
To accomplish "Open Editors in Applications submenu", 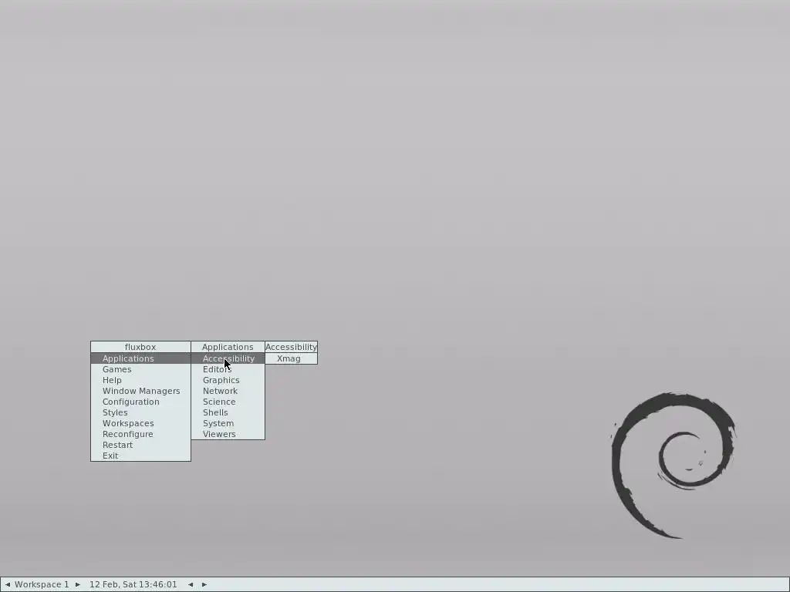I will [x=228, y=369].
